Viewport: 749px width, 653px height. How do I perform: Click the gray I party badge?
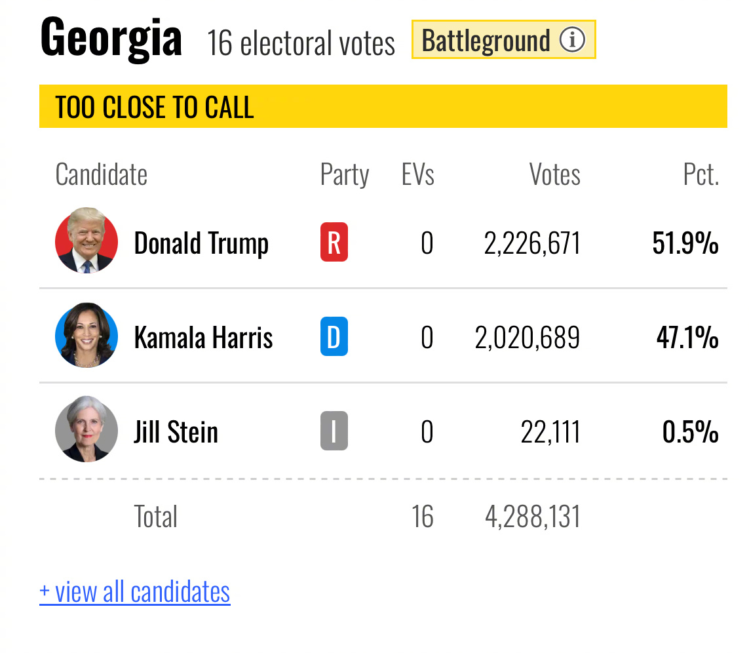[x=334, y=431]
